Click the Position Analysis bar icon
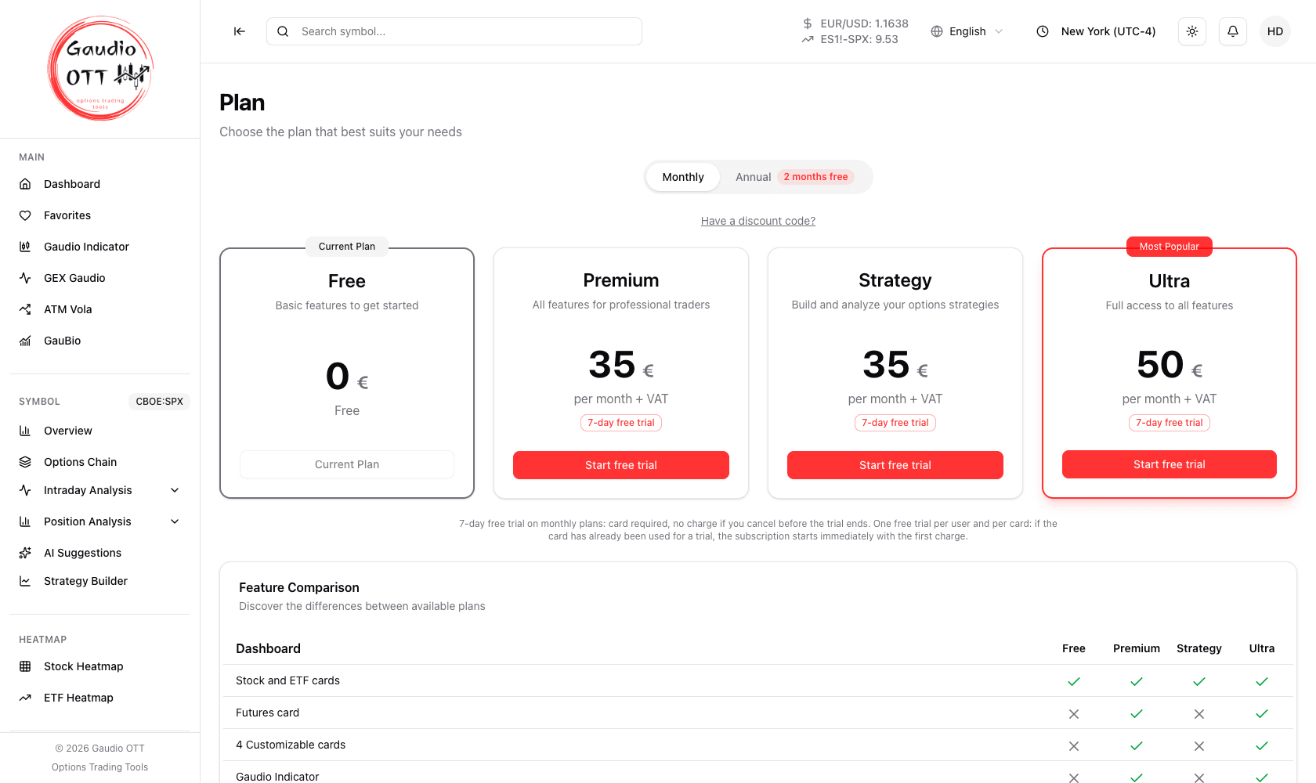 [x=25, y=521]
